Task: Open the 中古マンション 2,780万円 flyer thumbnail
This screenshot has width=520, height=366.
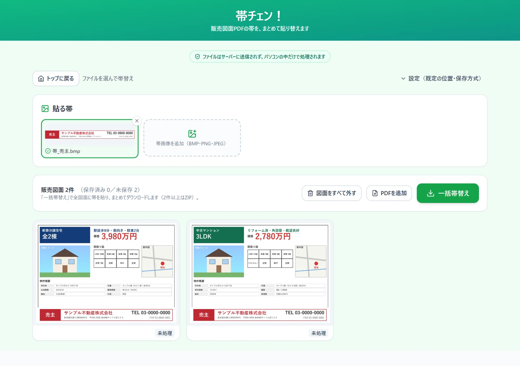Action: (260, 274)
